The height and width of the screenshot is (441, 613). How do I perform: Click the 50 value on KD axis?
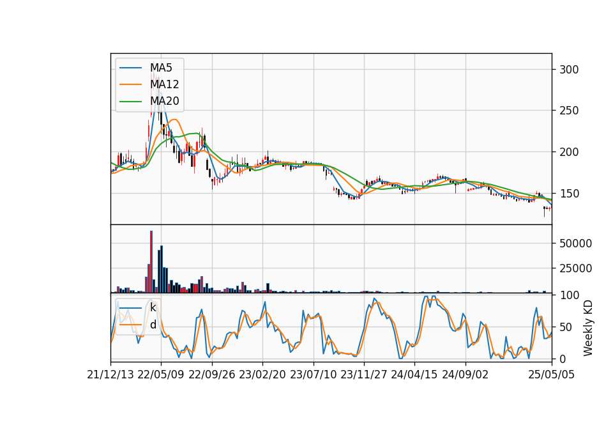click(566, 327)
